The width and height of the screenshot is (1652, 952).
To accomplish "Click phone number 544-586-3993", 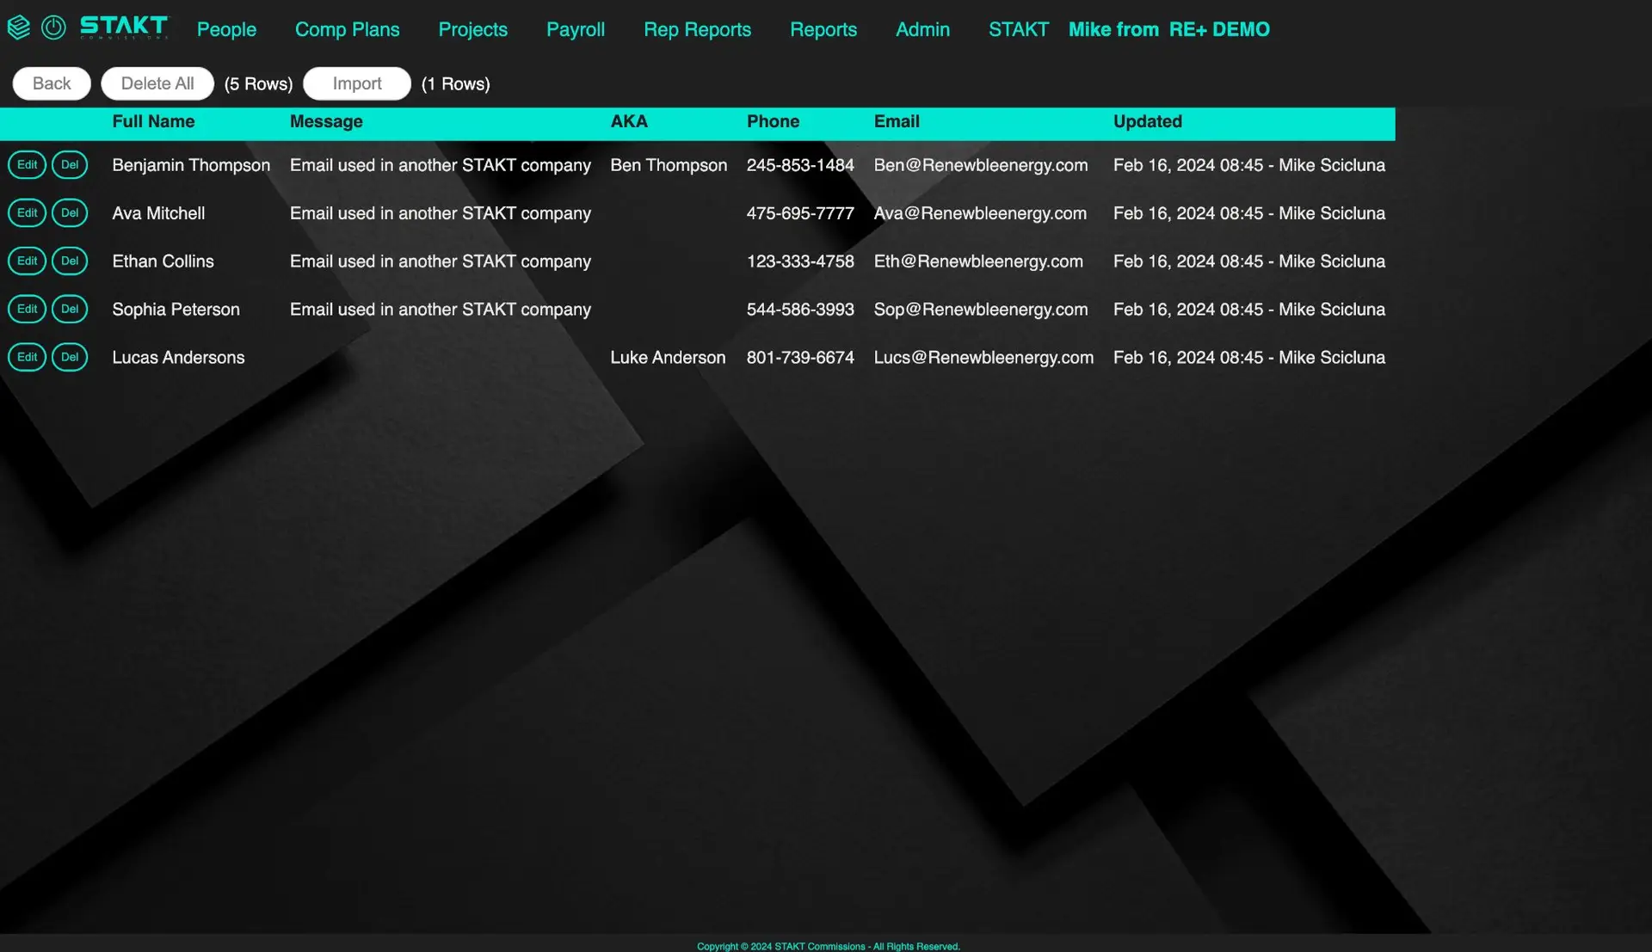I will [x=800, y=310].
